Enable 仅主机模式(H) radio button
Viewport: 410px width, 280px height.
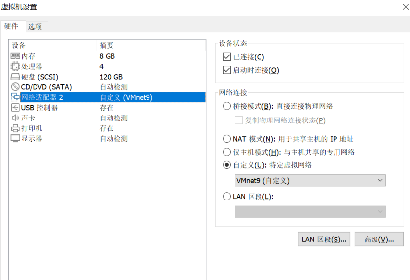227,152
